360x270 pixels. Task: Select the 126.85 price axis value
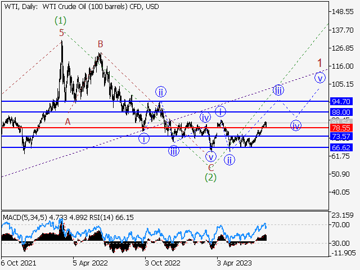(343, 48)
